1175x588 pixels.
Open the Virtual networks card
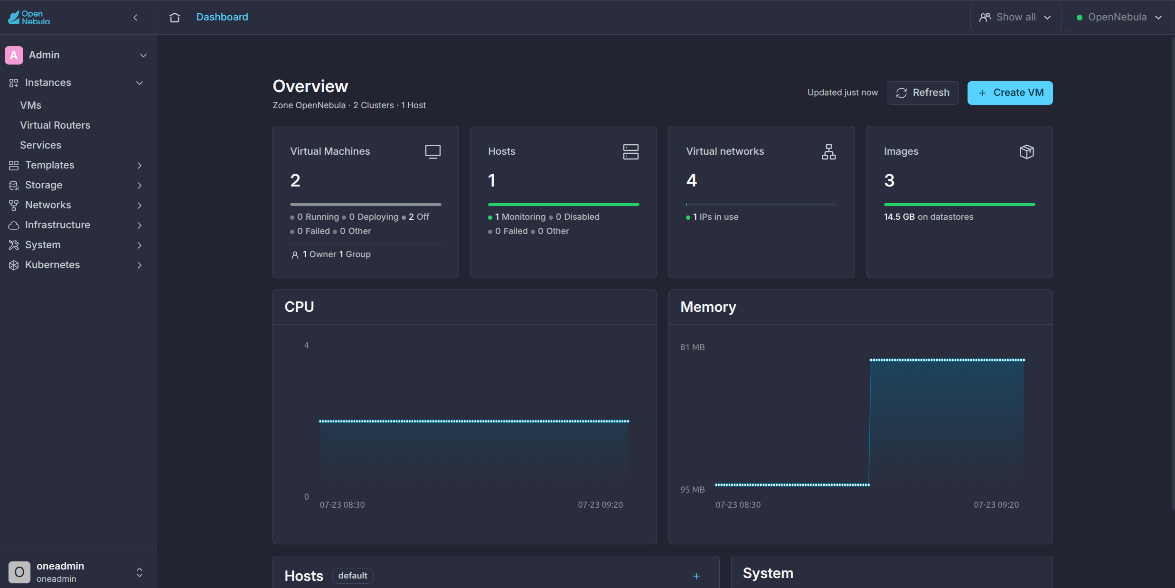pyautogui.click(x=761, y=202)
